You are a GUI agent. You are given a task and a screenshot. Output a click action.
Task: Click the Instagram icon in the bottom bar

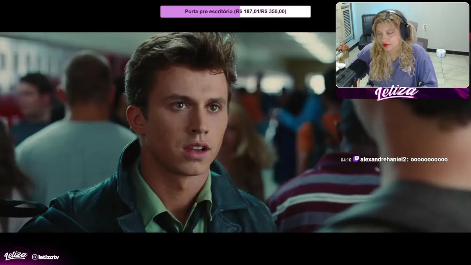pos(35,257)
